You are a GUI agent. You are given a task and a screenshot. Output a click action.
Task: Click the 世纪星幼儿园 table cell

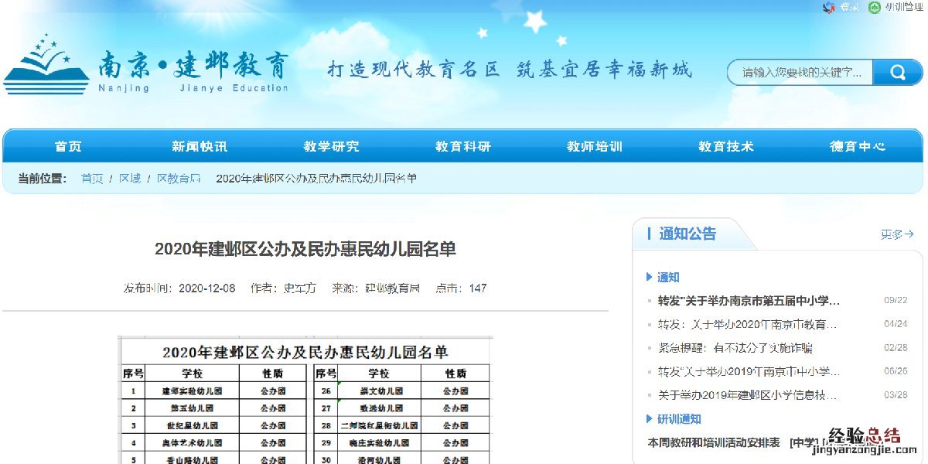[192, 425]
